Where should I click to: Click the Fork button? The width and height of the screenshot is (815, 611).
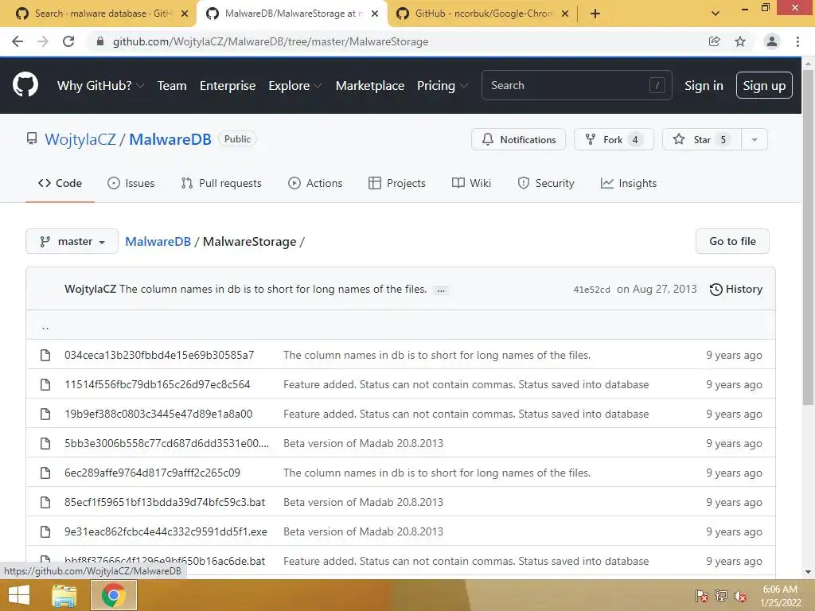[614, 139]
